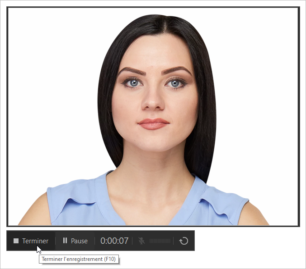This screenshot has height=269, width=306.
Task: Click the separator between Terminer and Pause
Action: [56, 241]
